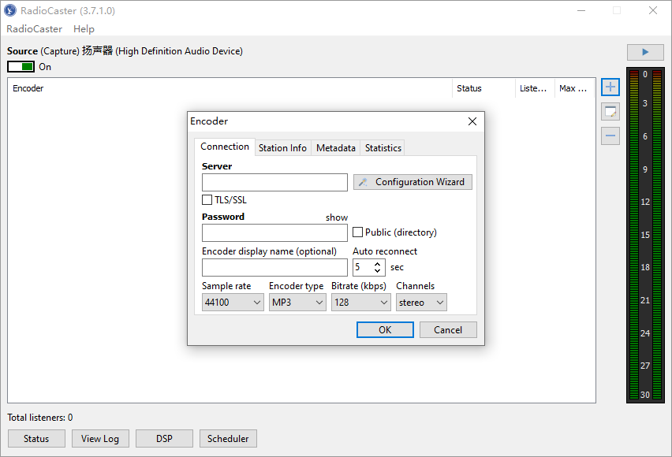Image resolution: width=672 pixels, height=457 pixels.
Task: Click the audio level meter
Action: pos(645,235)
